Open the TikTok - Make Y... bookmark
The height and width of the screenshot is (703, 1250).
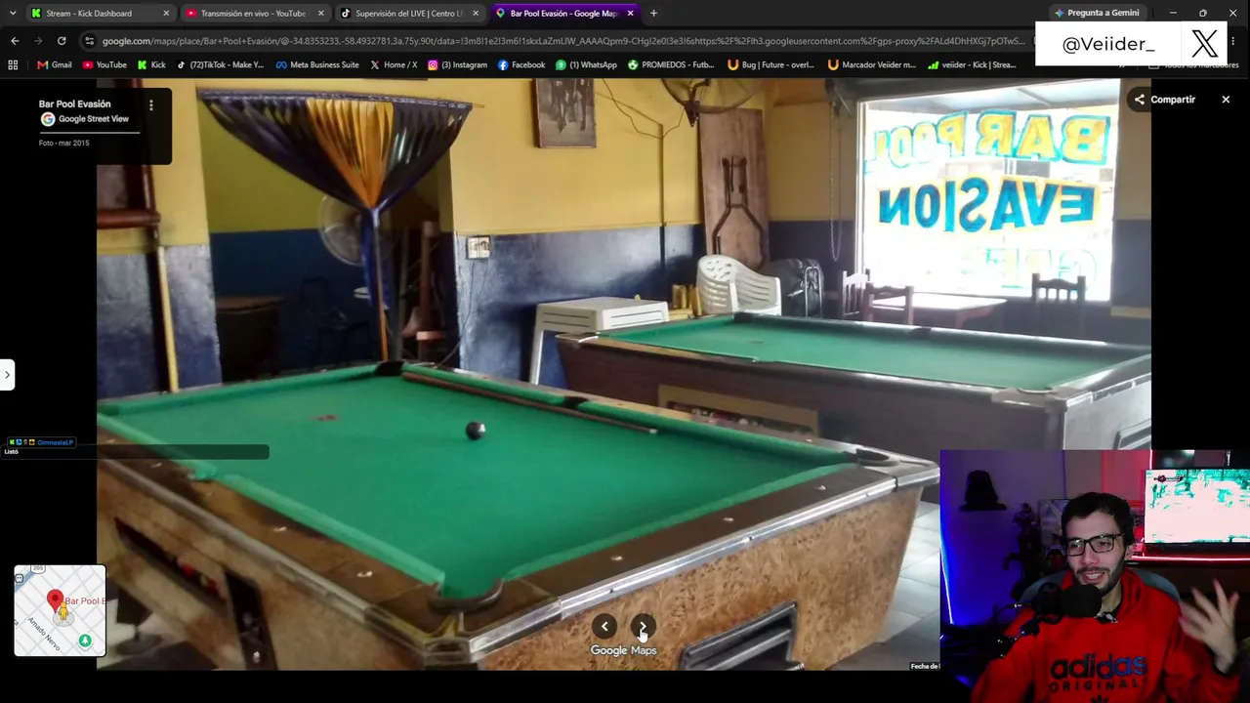pyautogui.click(x=220, y=65)
